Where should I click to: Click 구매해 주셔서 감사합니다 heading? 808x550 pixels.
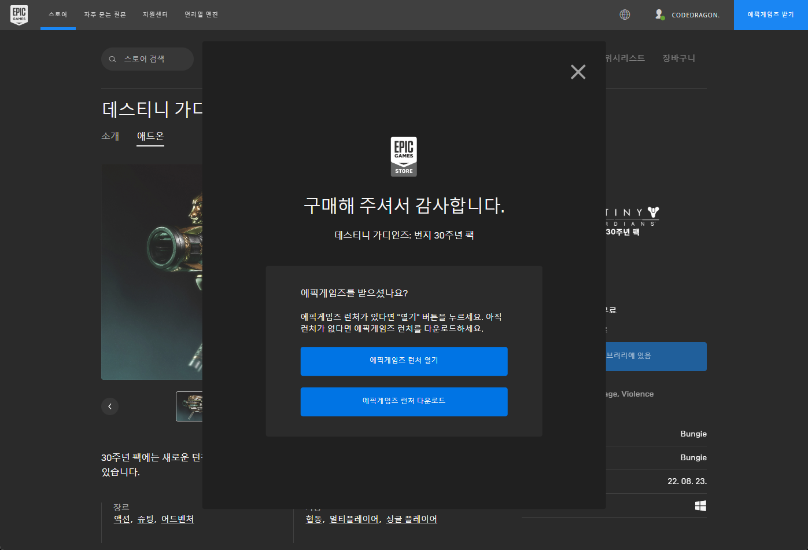click(x=404, y=205)
